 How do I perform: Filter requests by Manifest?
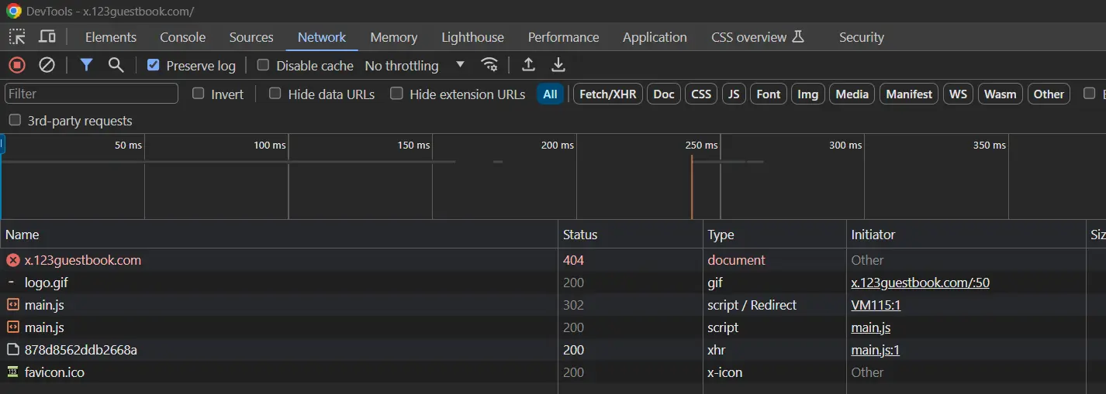click(909, 94)
